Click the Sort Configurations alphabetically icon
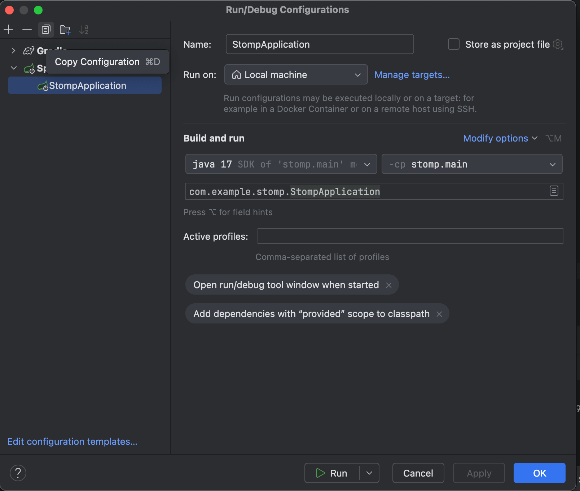 point(84,30)
